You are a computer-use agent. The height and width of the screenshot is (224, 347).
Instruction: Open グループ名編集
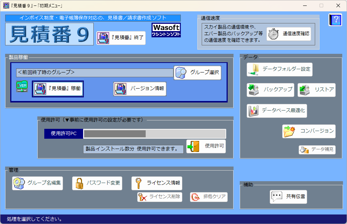[x=37, y=183]
